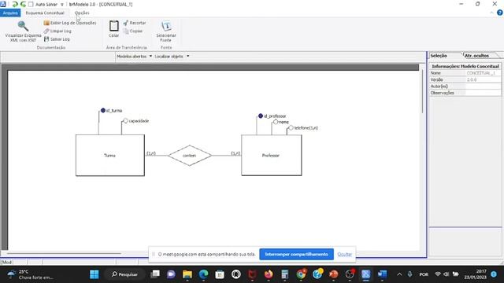This screenshot has height=283, width=504.
Task: Click the Limpar Log eraser icon
Action: coord(46,31)
